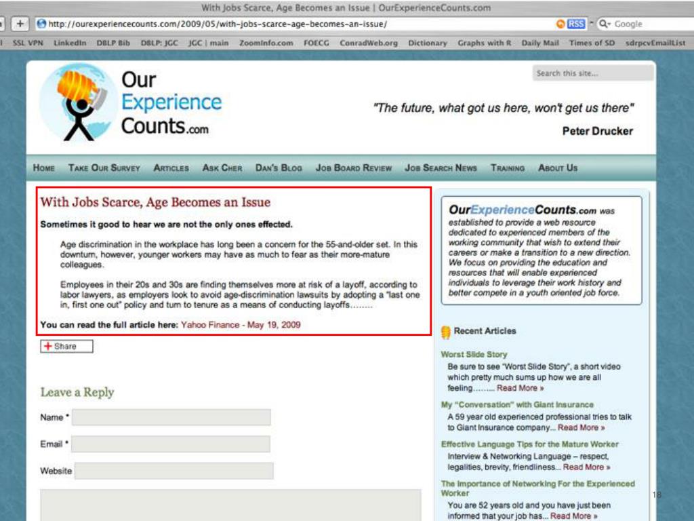
Task: Open the ZoomInfo.com bookmark
Action: click(266, 43)
